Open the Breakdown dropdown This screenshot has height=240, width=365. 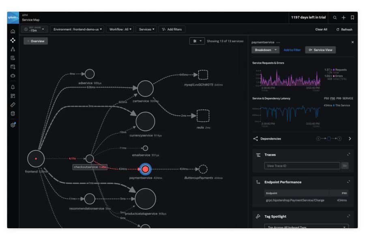(265, 50)
